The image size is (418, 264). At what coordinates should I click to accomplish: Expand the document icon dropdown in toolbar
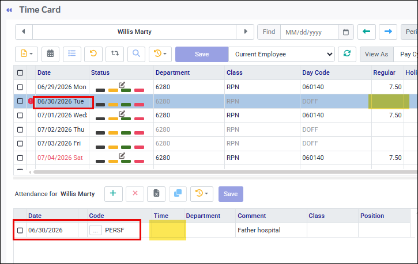(27, 54)
